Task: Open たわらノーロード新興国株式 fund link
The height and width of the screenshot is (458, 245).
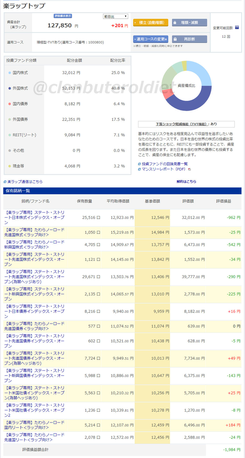Action: [34, 244]
